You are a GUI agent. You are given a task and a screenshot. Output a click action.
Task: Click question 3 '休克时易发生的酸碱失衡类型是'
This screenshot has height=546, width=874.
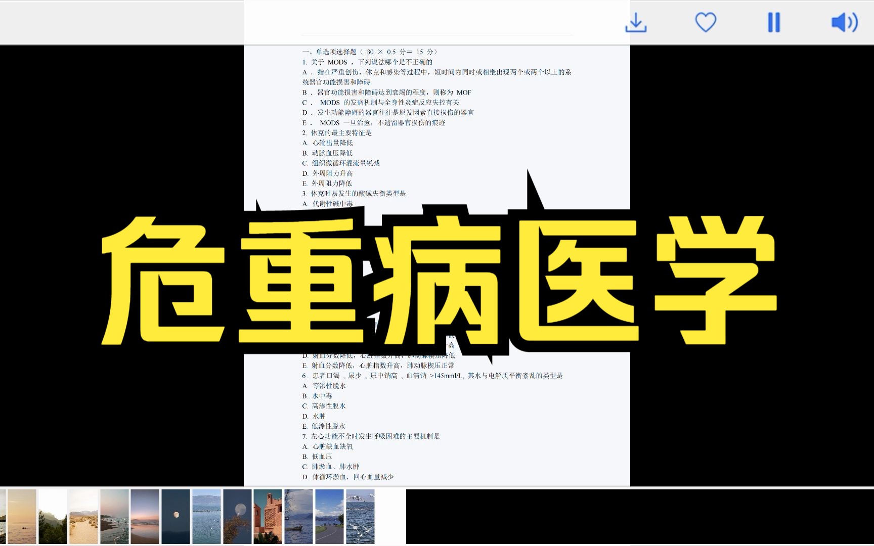(x=354, y=194)
